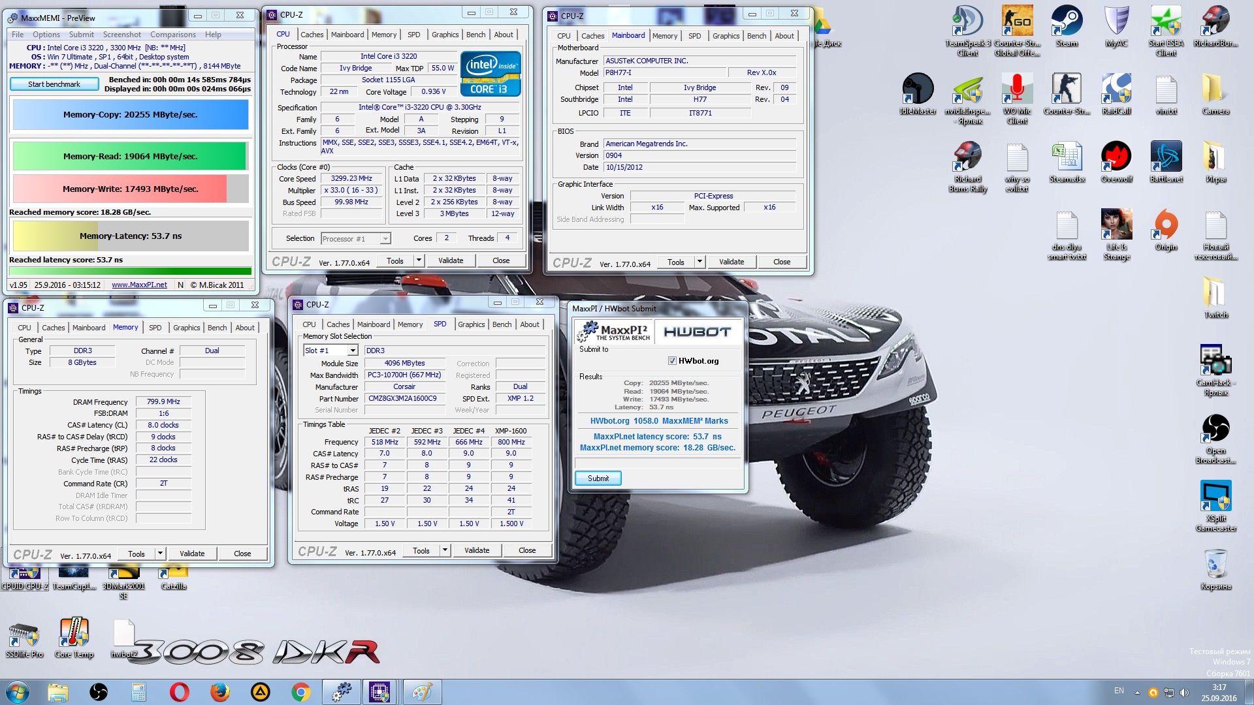Open Start ESEA Client desktop icon
This screenshot has height=705, width=1254.
[1166, 29]
